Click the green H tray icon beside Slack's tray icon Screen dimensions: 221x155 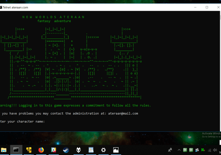191,150
